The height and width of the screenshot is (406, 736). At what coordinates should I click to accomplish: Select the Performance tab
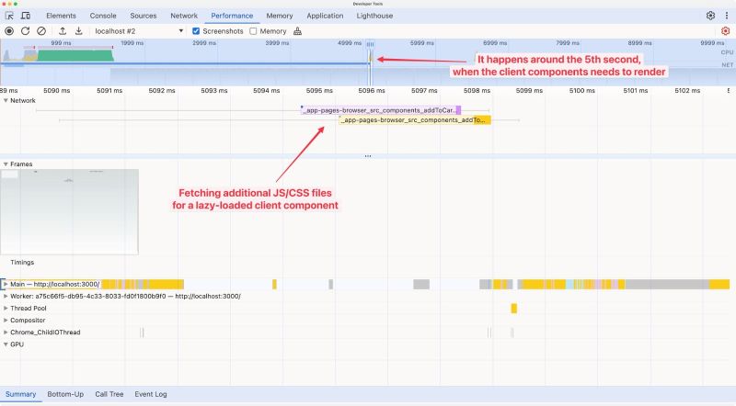(x=232, y=16)
